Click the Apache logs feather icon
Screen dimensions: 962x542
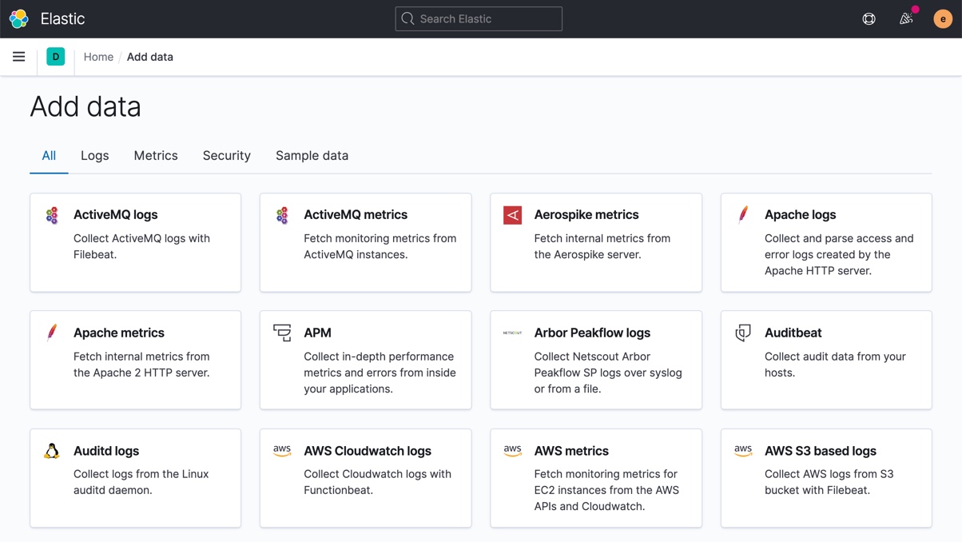click(x=743, y=214)
